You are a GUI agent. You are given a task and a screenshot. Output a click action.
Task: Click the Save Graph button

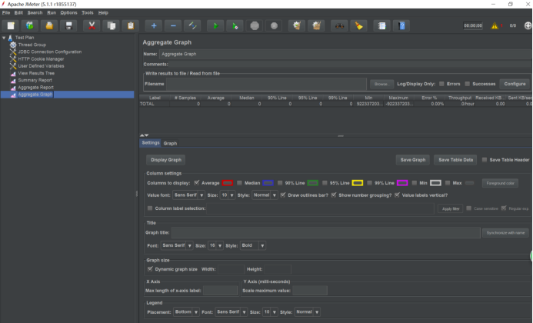[413, 160]
